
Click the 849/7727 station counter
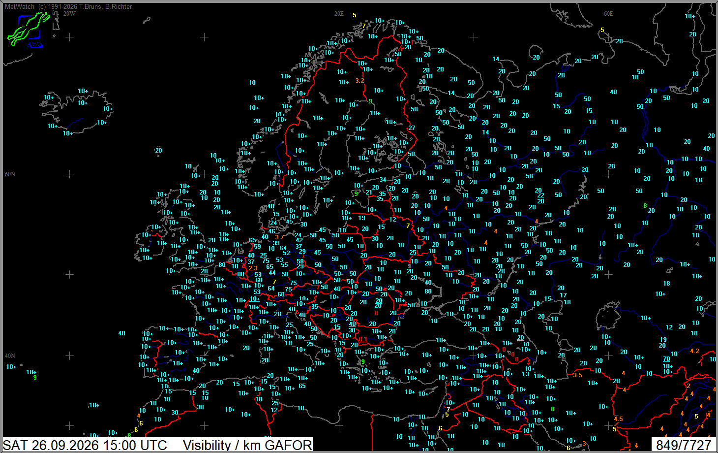point(684,445)
